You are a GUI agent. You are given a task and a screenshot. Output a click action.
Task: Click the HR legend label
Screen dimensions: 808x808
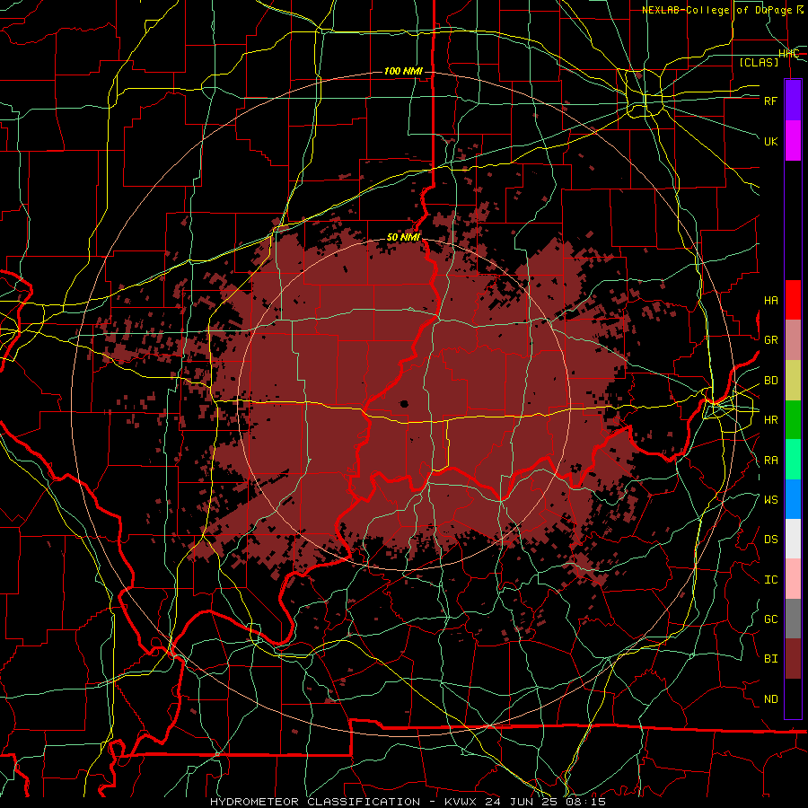(x=770, y=420)
